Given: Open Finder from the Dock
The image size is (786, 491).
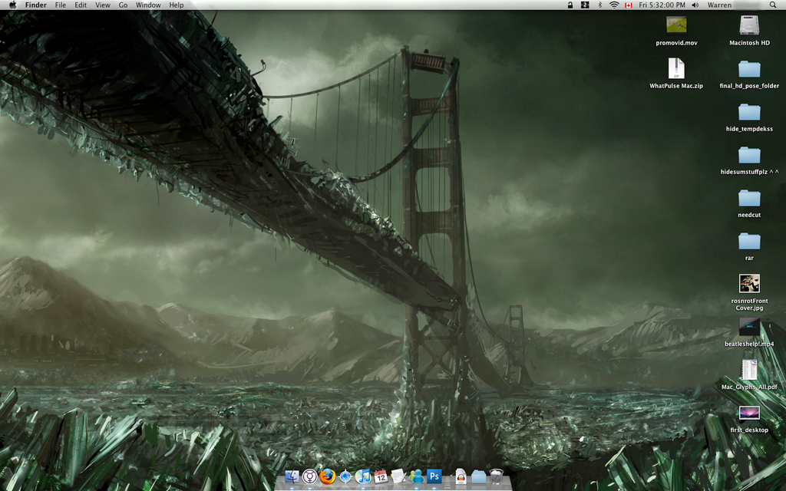Looking at the screenshot, I should pos(292,476).
